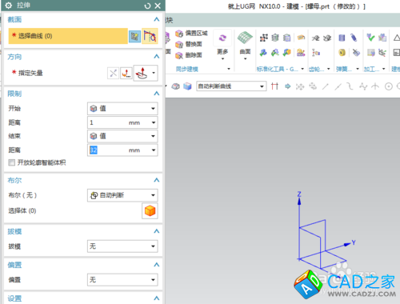Click the curve selection icon in 截面
This screenshot has height=304, width=400.
[x=150, y=36]
